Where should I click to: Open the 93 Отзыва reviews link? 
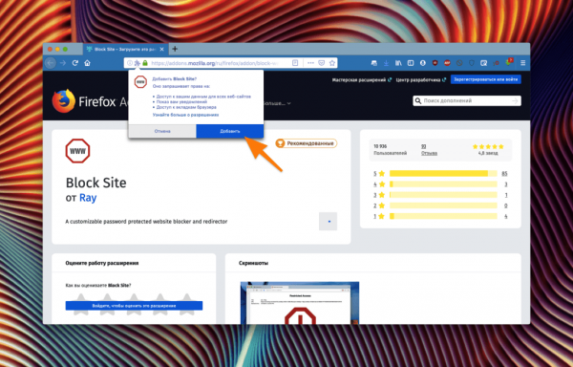coord(429,149)
